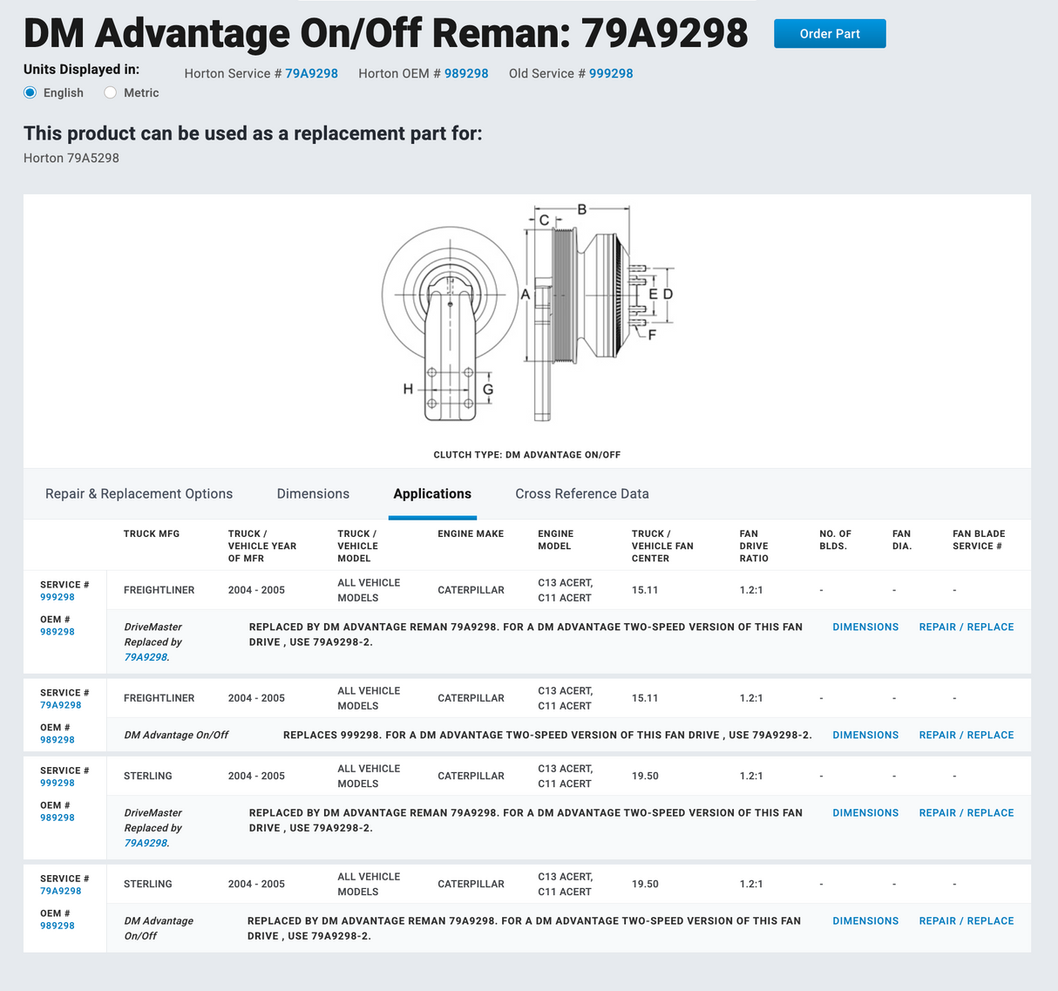Switch to Repair & Replacement Options tab
1058x991 pixels.
[139, 493]
